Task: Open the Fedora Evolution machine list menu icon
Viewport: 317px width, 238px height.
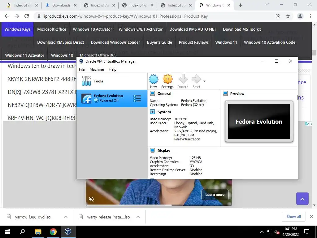Action: (137, 98)
